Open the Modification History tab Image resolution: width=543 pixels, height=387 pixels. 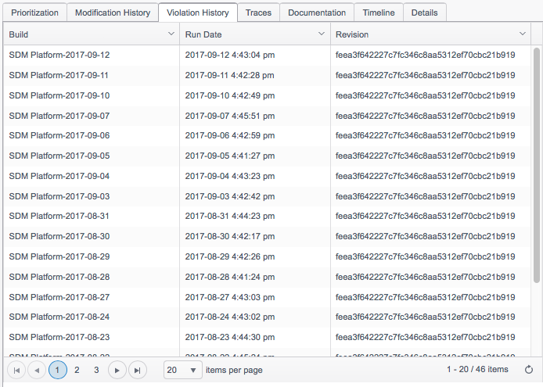(113, 13)
